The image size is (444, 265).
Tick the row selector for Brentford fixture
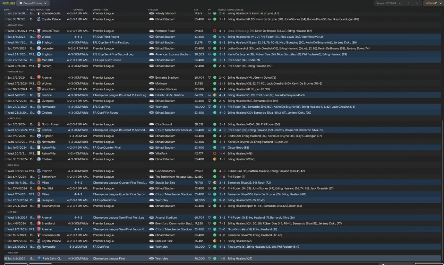pos(6,223)
